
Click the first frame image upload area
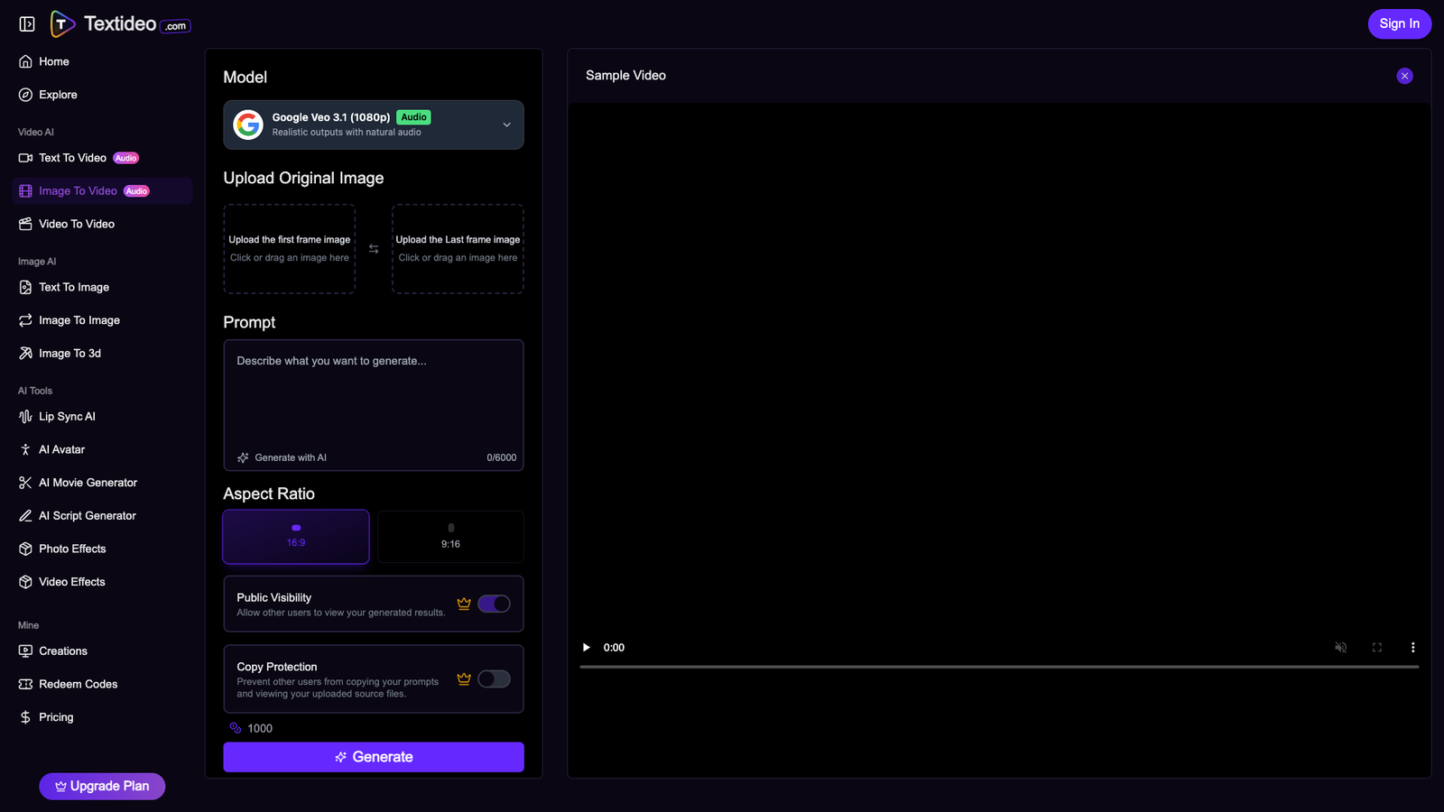click(290, 249)
